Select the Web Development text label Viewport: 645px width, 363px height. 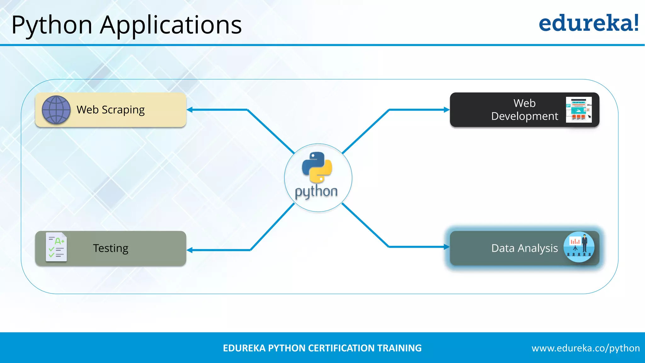point(524,110)
